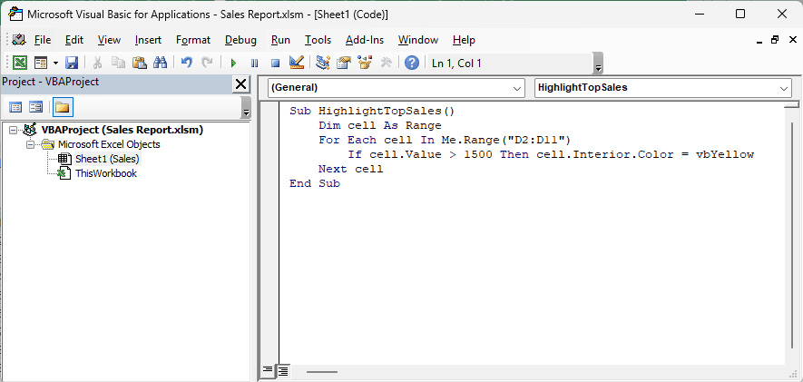Click the View Object icon in Project pane

tap(35, 107)
